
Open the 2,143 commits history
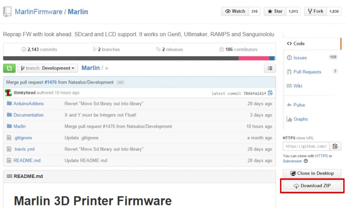(39, 49)
